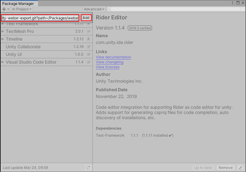Maximize the Package Manager window
The height and width of the screenshot is (172, 246).
pyautogui.click(x=238, y=3)
